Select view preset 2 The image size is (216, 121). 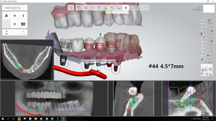coord(206,66)
